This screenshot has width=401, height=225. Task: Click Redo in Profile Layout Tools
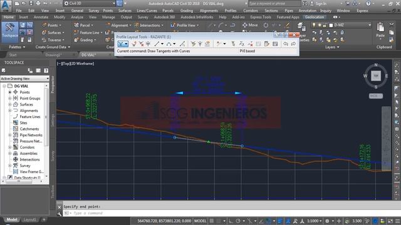293,44
